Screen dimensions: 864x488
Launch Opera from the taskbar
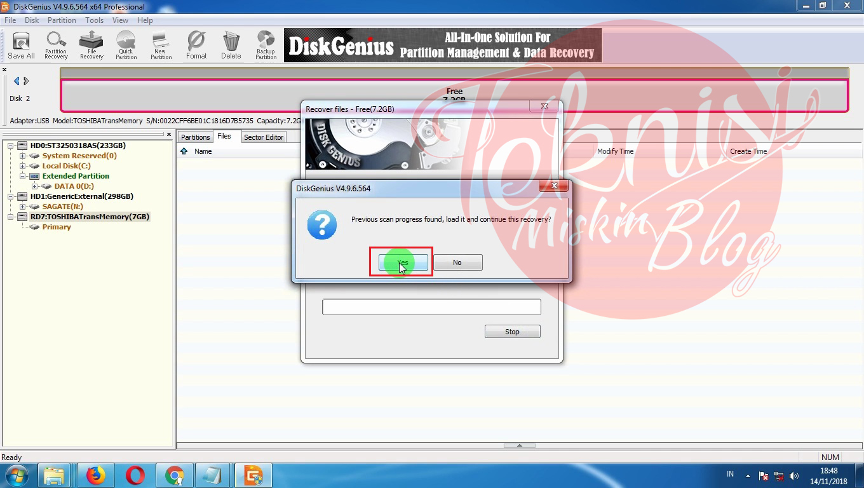[x=135, y=475]
